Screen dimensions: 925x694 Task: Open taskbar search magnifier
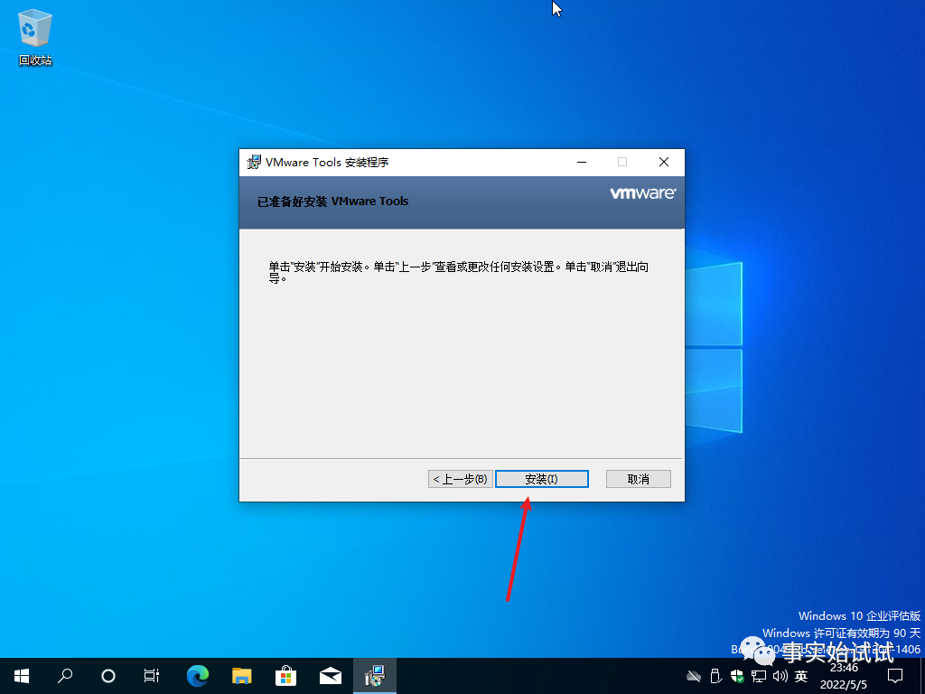click(65, 676)
